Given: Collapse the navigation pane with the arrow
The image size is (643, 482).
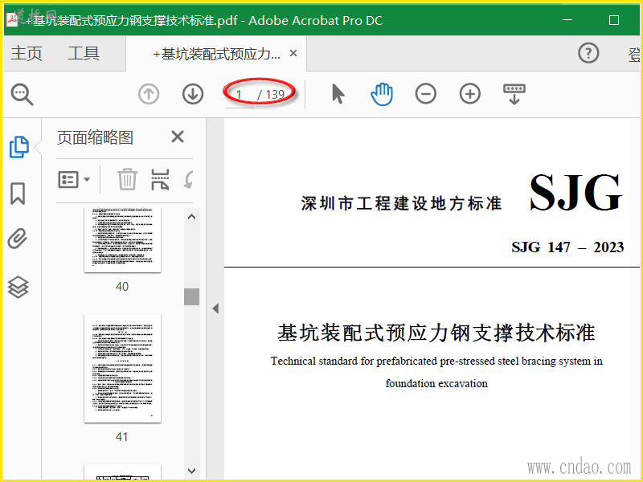Looking at the screenshot, I should click(215, 308).
